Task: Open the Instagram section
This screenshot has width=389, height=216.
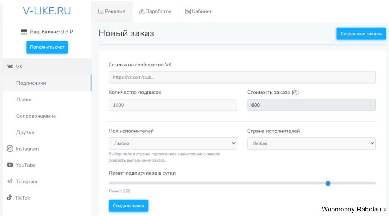Action: coord(47,148)
